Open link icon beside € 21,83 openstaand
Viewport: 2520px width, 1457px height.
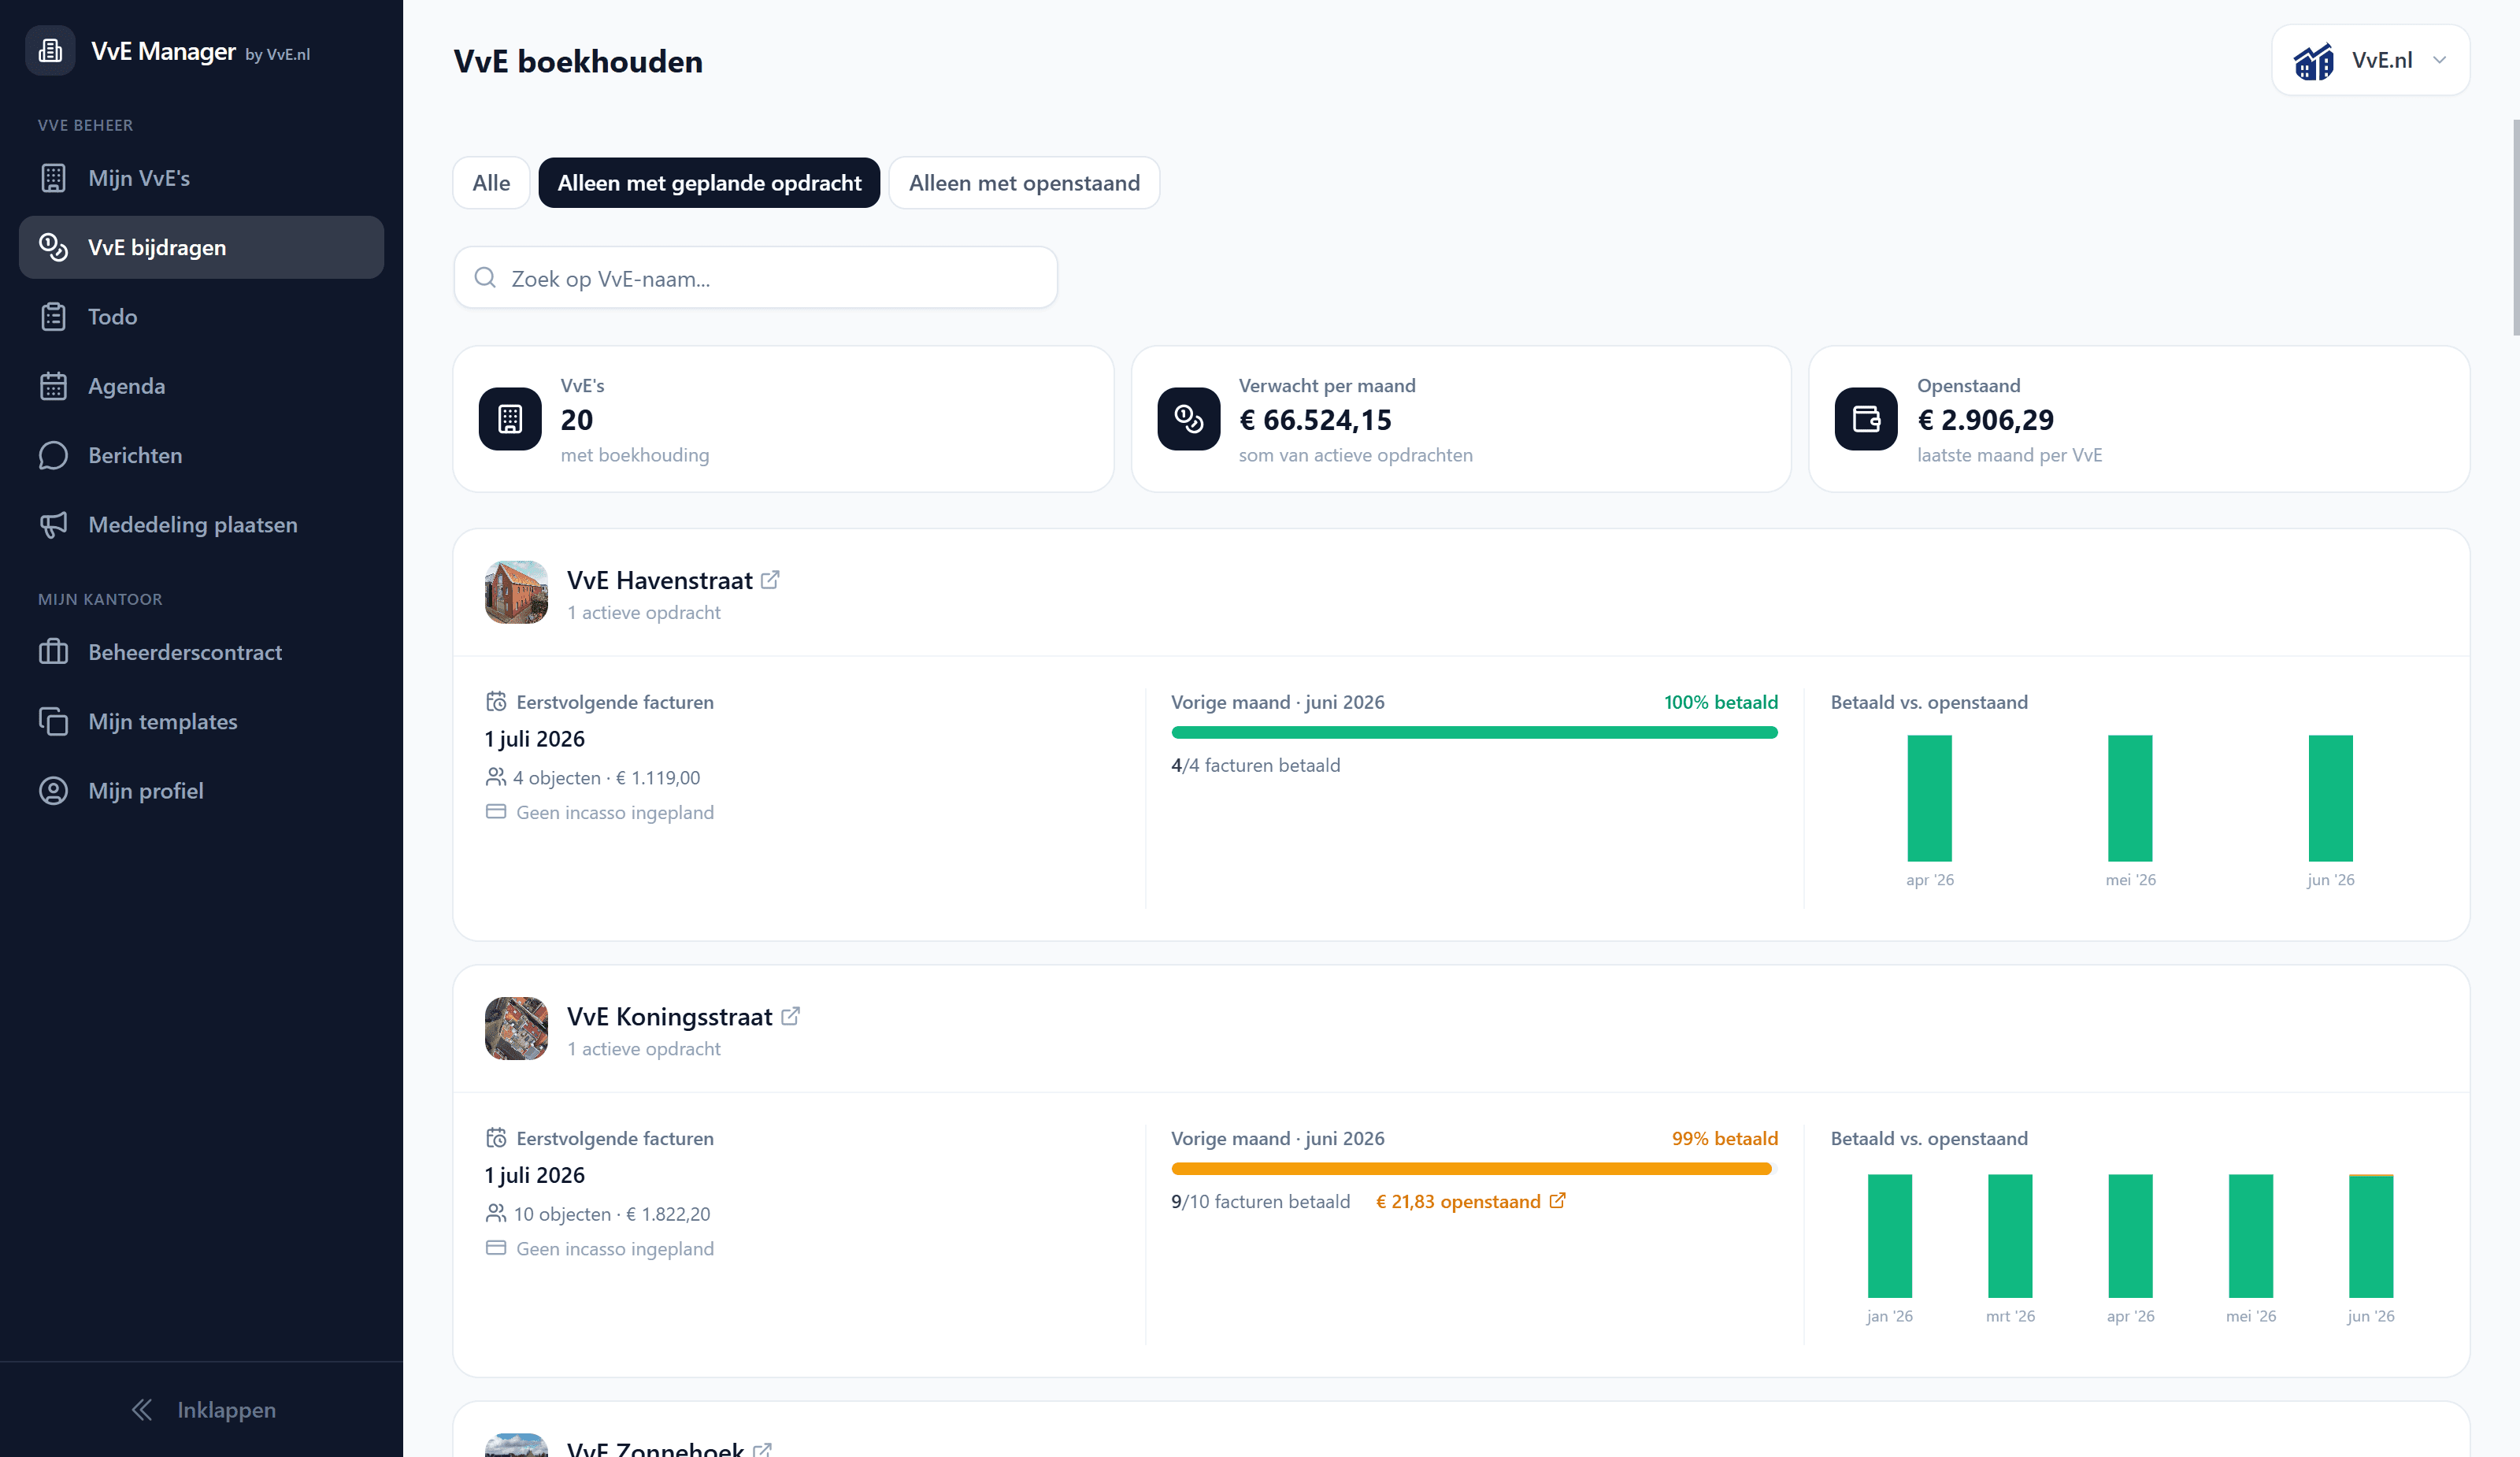(x=1557, y=1200)
